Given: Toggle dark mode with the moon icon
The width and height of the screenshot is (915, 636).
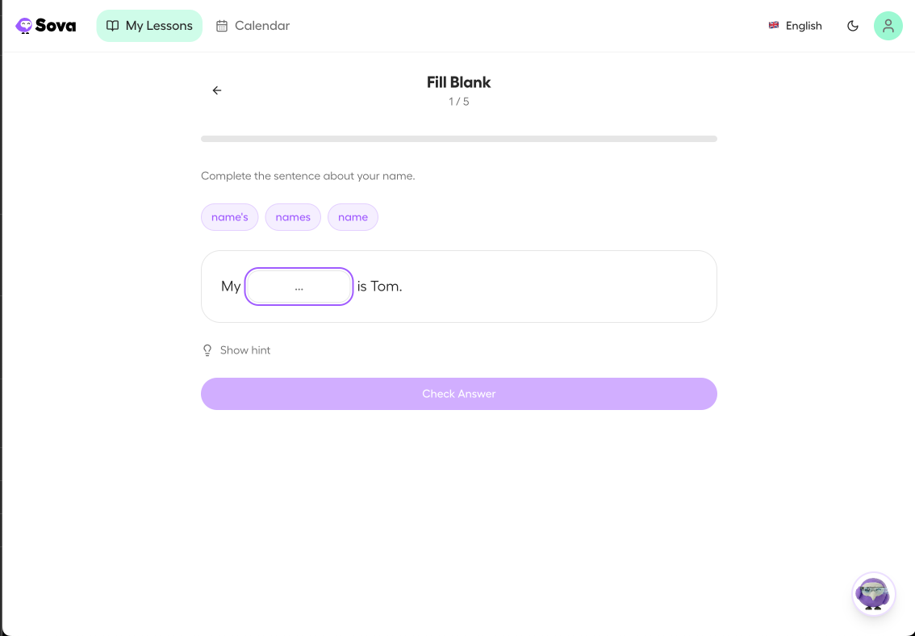Looking at the screenshot, I should point(853,25).
